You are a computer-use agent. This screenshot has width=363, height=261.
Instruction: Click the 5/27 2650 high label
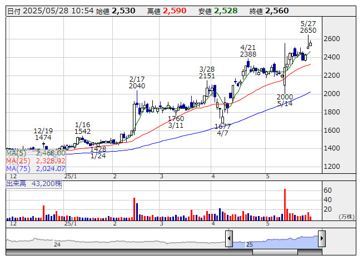(308, 27)
